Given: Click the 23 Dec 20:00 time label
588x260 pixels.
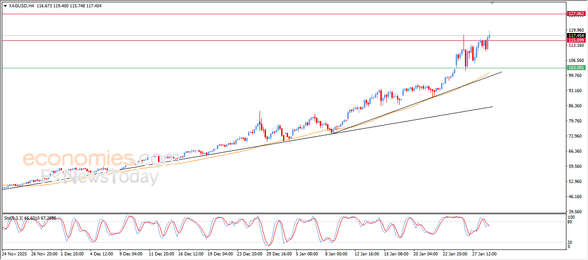Looking at the screenshot, I should click(249, 253).
